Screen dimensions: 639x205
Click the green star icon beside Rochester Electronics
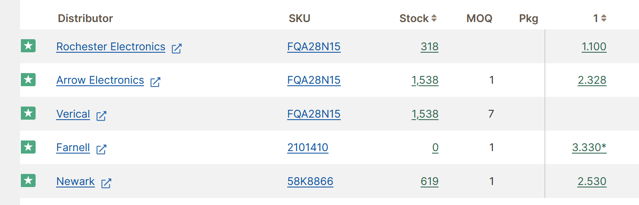pyautogui.click(x=28, y=46)
